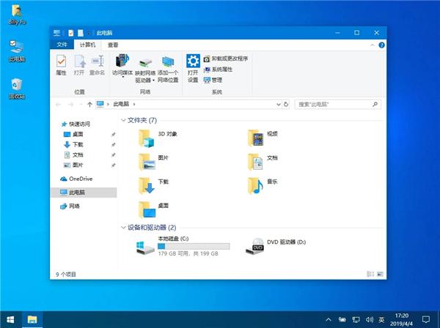Select the 音乐 folder icon
440x328 pixels.
(x=254, y=183)
